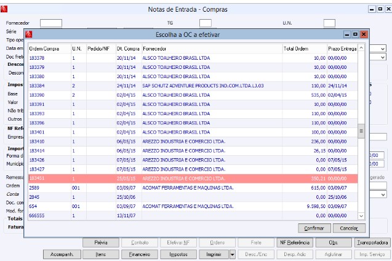Click total 9.598,50 cell
This screenshot has width=392, height=261.
coord(305,206)
